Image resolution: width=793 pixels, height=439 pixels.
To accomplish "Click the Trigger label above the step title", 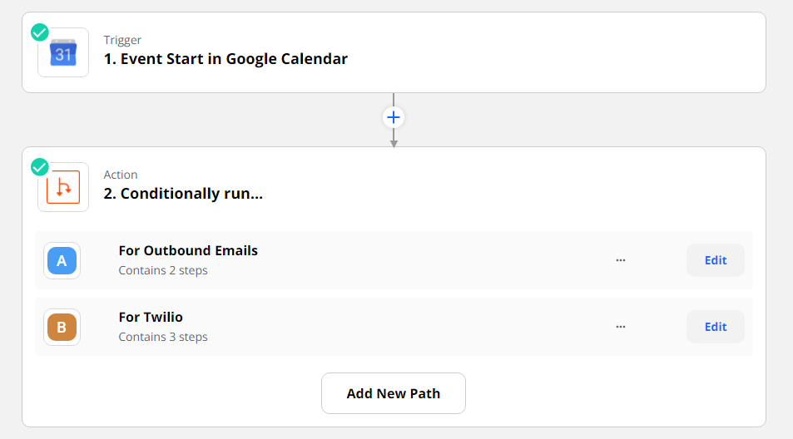I will pyautogui.click(x=122, y=40).
